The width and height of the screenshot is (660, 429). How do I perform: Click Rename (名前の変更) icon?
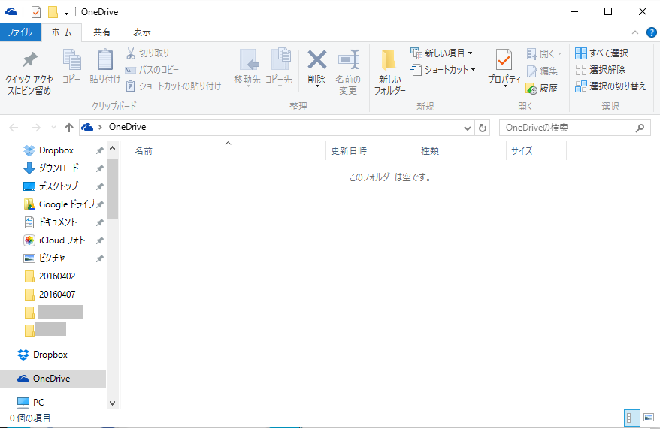(x=348, y=59)
